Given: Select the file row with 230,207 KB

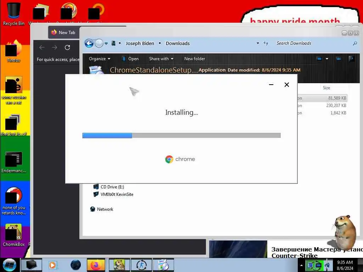Looking at the screenshot, I should coord(322,106).
